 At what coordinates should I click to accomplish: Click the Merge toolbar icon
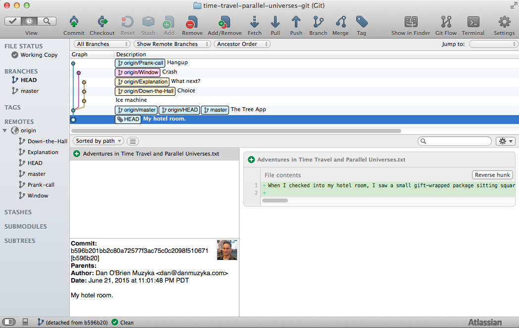(x=340, y=22)
